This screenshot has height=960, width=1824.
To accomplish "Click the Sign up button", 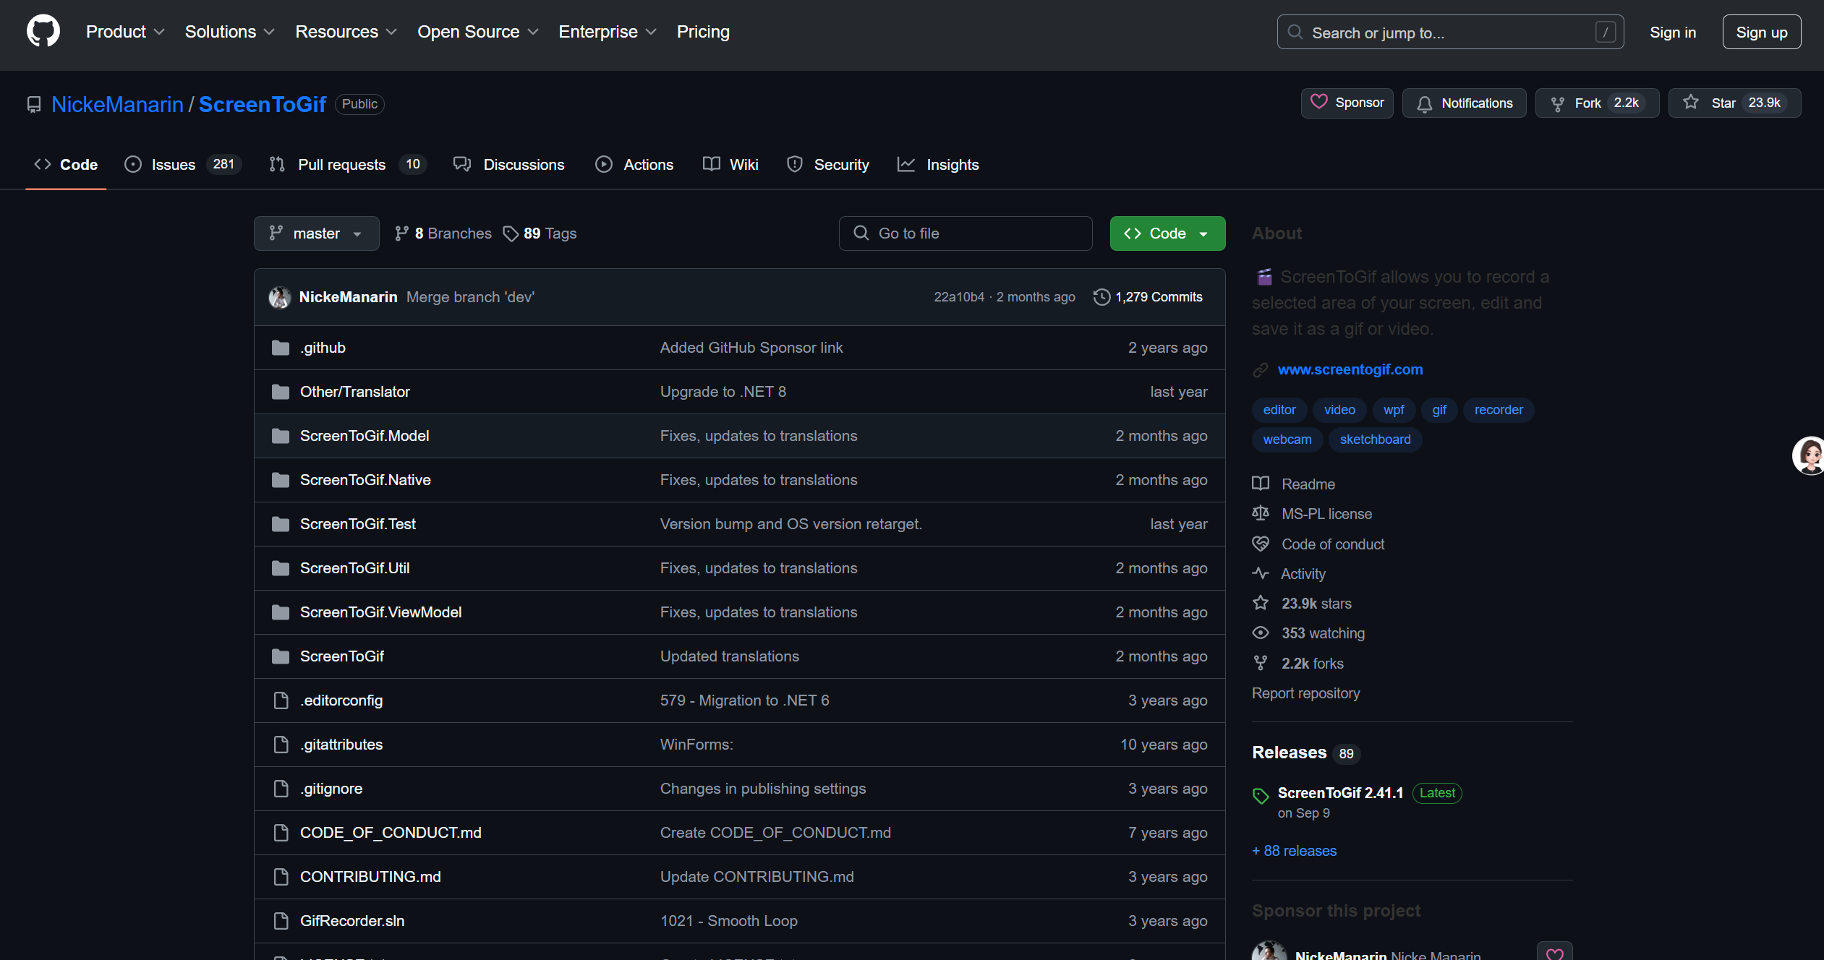I will pyautogui.click(x=1760, y=33).
